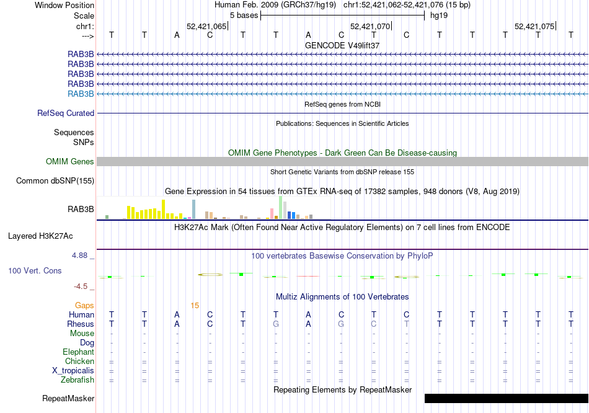Select the Mouse species label
Viewport: 589px width, 413px height.
82,334
